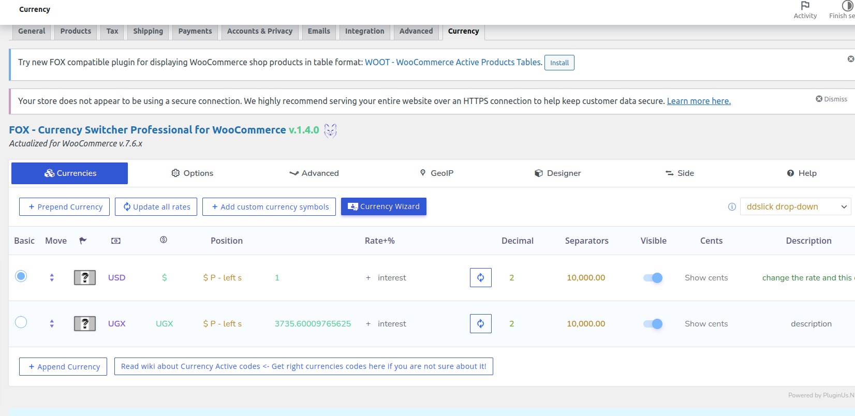The width and height of the screenshot is (855, 416).
Task: Go to the Payments tab
Action: click(x=195, y=32)
